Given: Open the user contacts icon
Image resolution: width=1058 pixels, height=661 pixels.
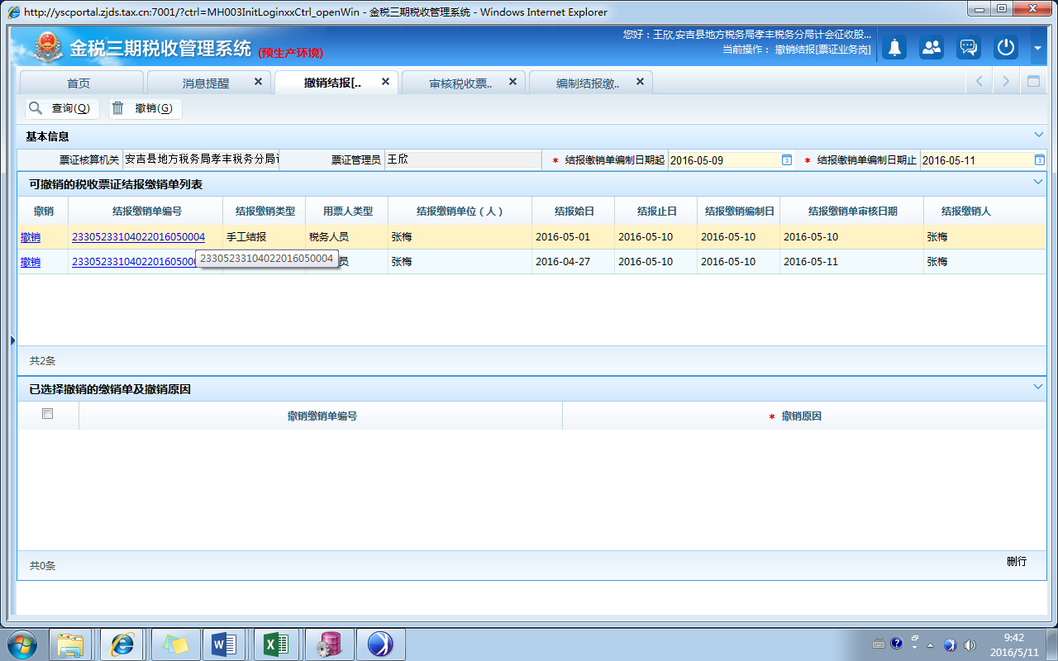Looking at the screenshot, I should (x=931, y=48).
